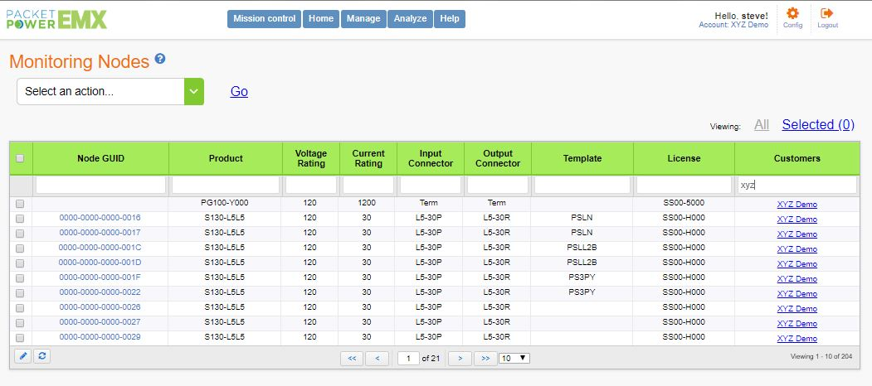This screenshot has width=872, height=386.
Task: Open node 0000-0000-0000-0029 link
Action: (x=100, y=337)
